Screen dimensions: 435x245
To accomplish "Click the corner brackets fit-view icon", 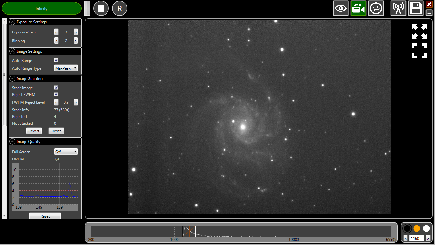I will tap(419, 51).
